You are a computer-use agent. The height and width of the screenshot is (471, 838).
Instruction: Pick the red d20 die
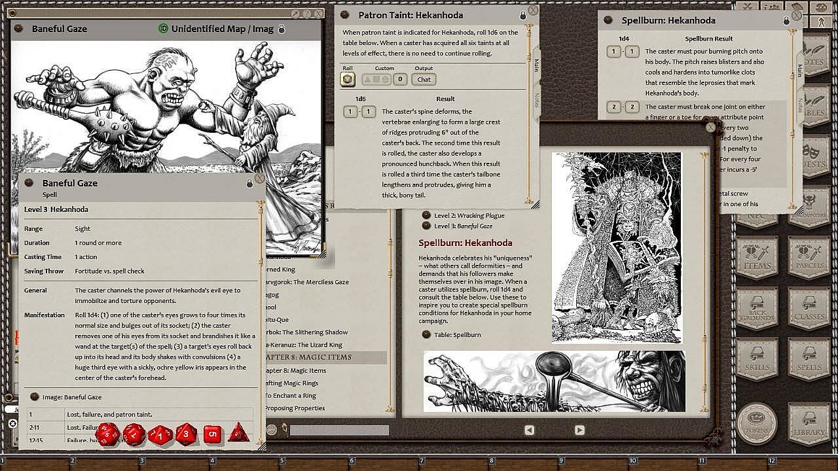(108, 433)
